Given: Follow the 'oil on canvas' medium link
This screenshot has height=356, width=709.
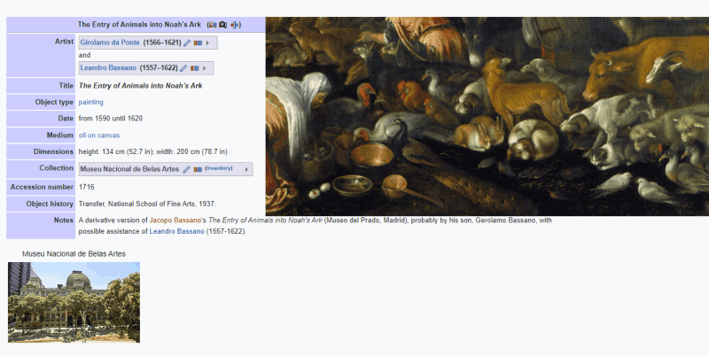Looking at the screenshot, I should tap(99, 135).
